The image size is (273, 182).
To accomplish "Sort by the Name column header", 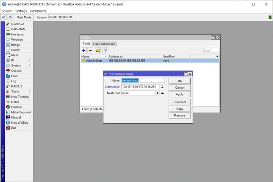I will [94, 56].
